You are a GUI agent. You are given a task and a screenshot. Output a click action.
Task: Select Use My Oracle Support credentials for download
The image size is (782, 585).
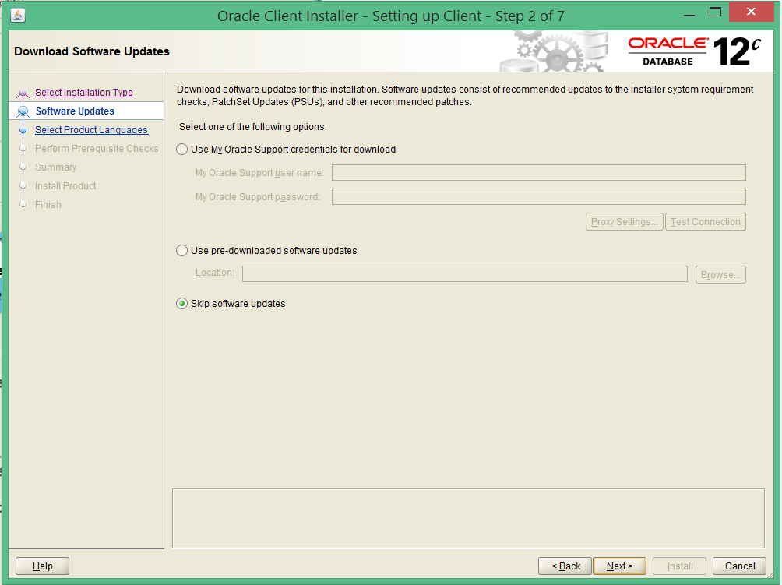pos(181,149)
